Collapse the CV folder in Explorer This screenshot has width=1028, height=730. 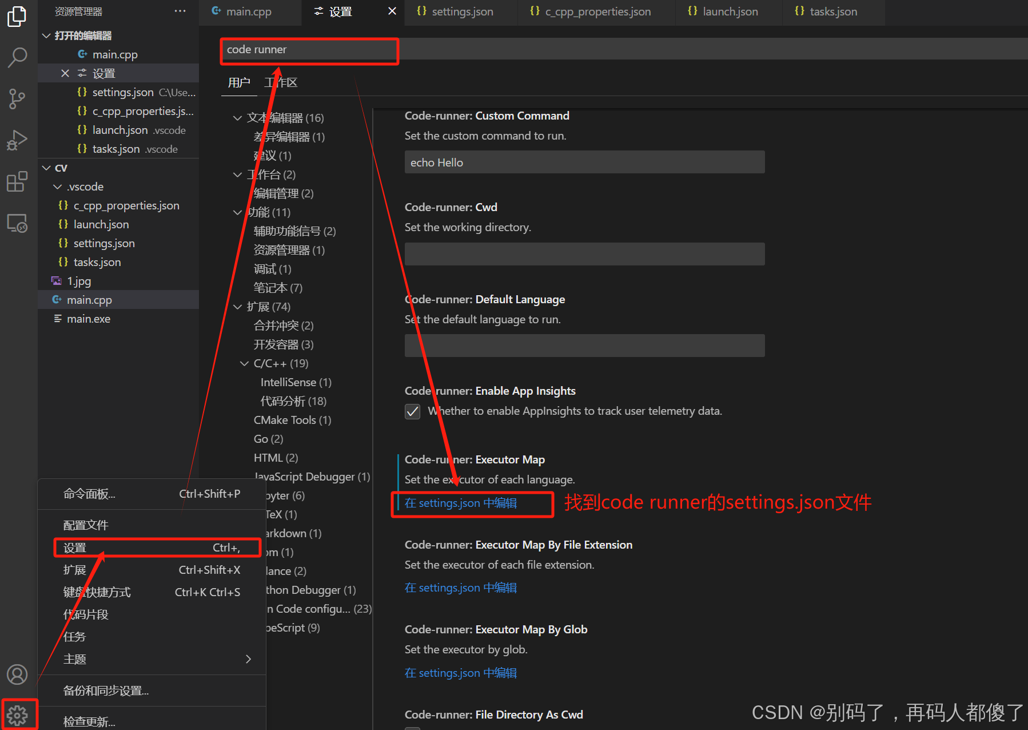point(47,168)
